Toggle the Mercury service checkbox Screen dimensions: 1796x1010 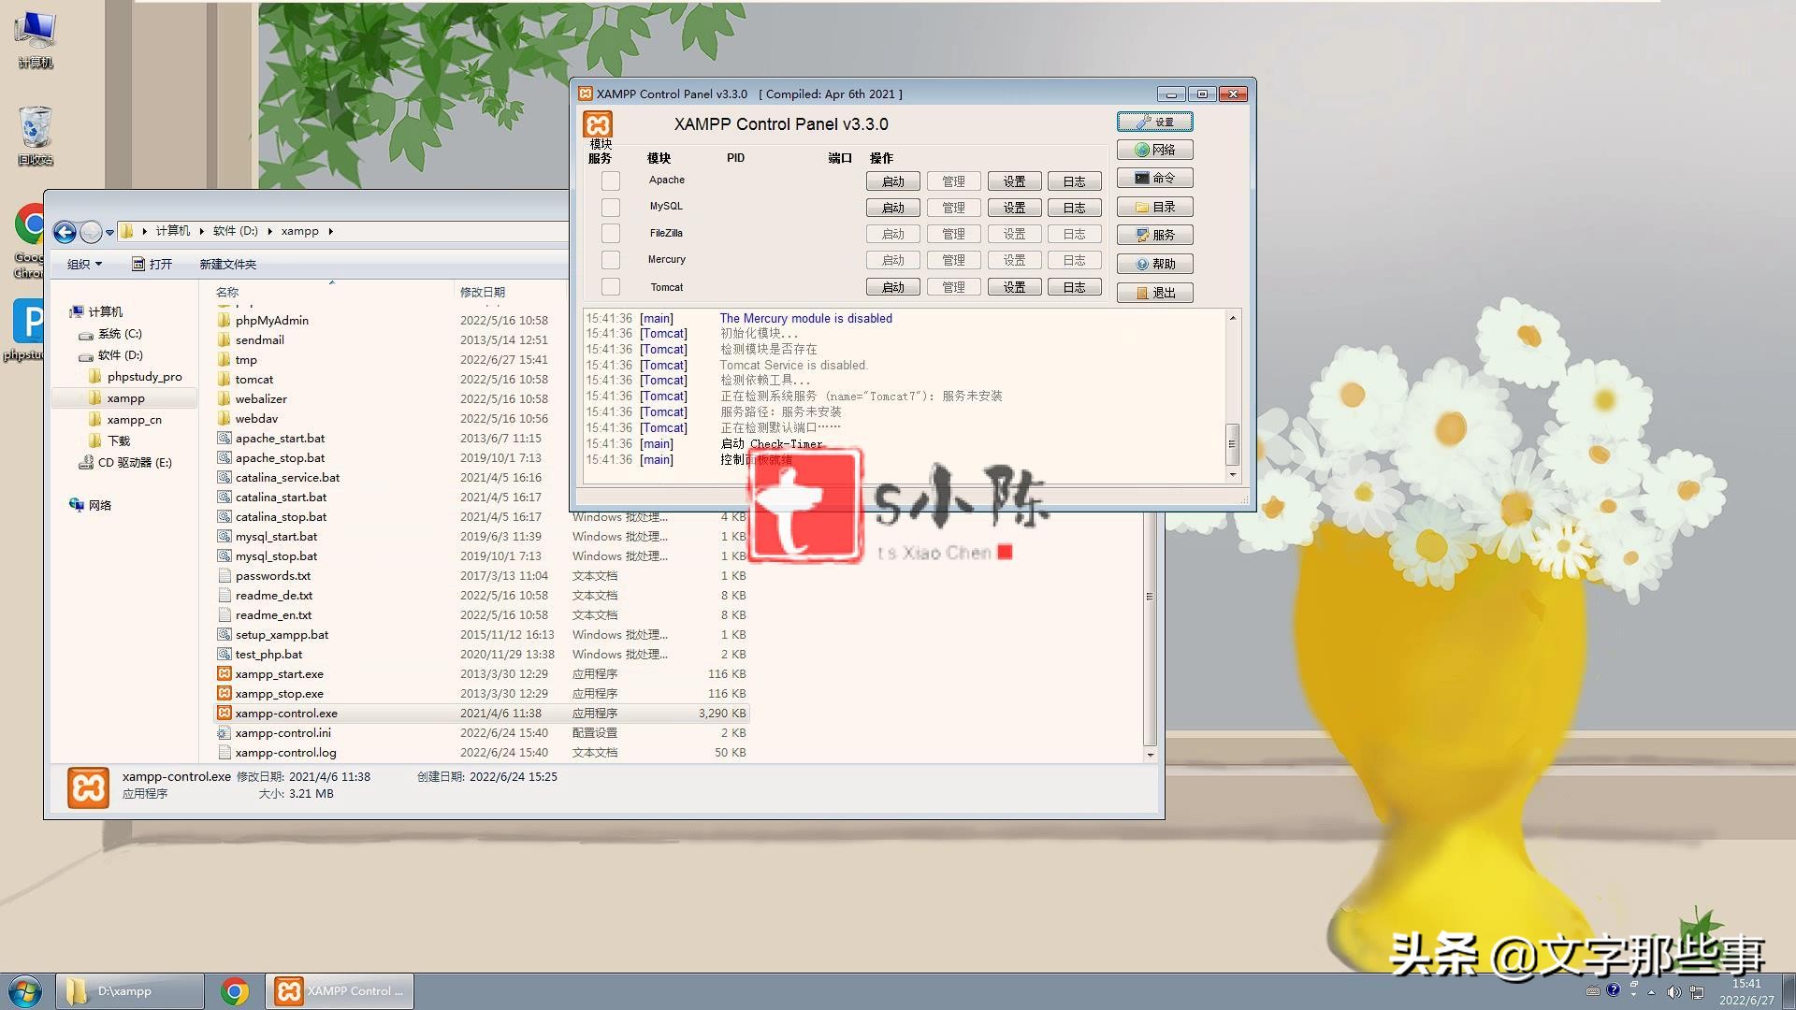611,260
